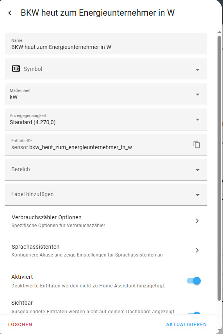223x334 pixels.
Task: Toggle the Aktiviert switch off
Action: tap(194, 281)
